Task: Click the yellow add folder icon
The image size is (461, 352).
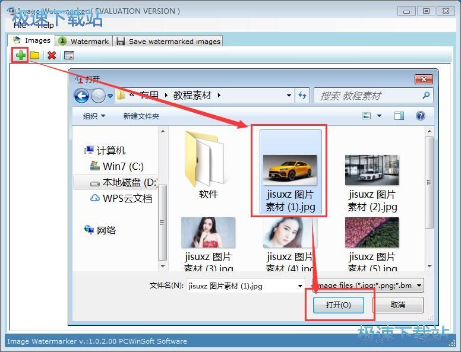Action: 34,55
